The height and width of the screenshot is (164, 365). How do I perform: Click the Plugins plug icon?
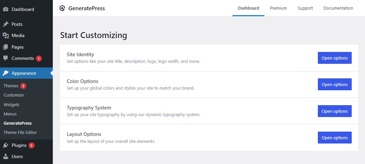[x=6, y=145]
